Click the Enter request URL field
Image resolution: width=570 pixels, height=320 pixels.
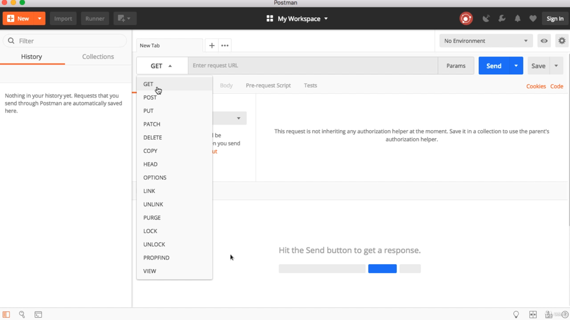coord(313,66)
